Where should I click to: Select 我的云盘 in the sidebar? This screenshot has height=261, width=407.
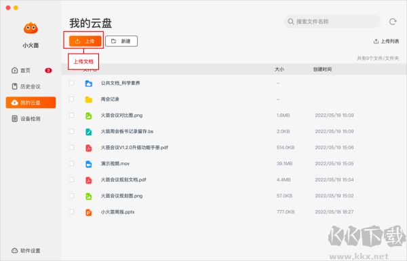pos(31,103)
